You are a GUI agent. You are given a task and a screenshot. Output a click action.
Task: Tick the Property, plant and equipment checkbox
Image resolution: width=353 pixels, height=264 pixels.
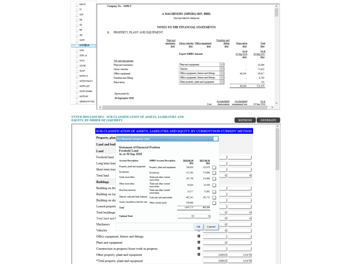214,167
